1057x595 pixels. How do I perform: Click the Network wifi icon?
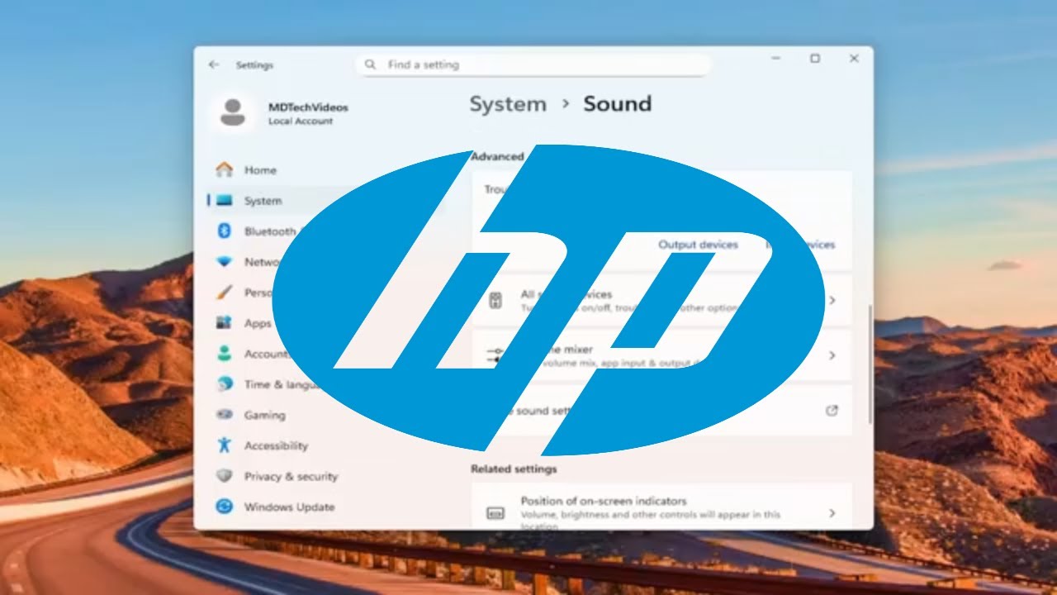[224, 262]
